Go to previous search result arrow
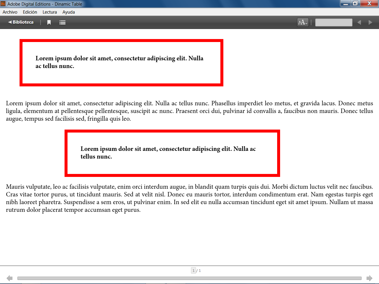The height and width of the screenshot is (284, 379). (x=359, y=22)
